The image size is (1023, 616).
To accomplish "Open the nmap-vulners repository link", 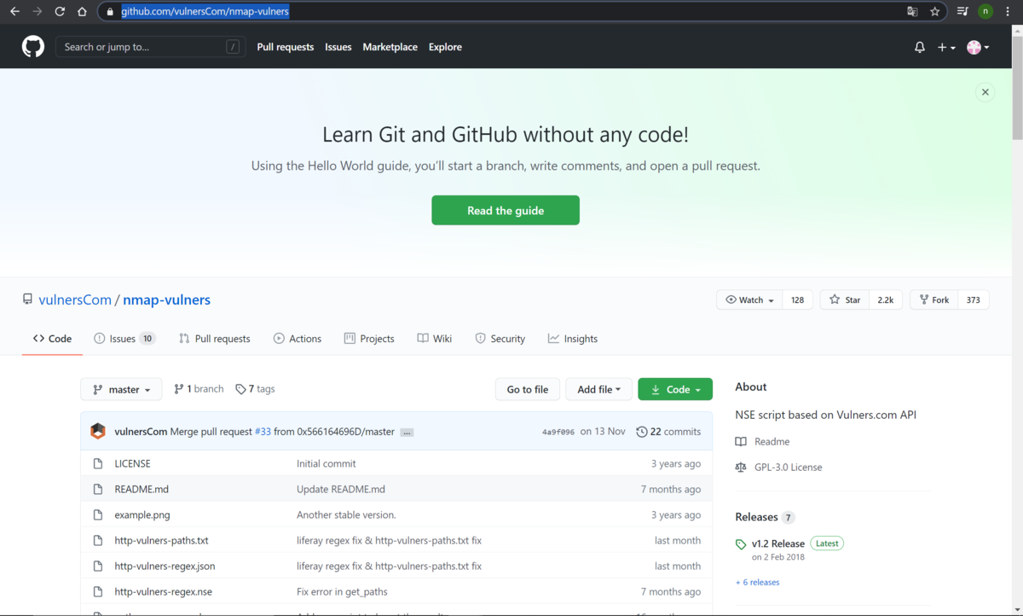I will 166,299.
